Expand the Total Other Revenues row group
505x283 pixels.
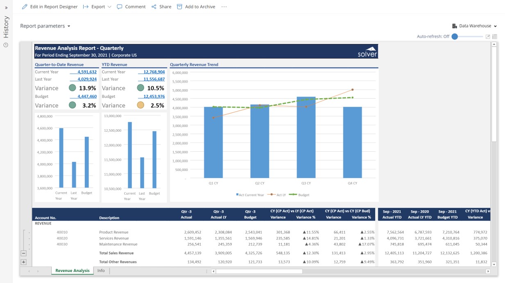click(x=23, y=262)
